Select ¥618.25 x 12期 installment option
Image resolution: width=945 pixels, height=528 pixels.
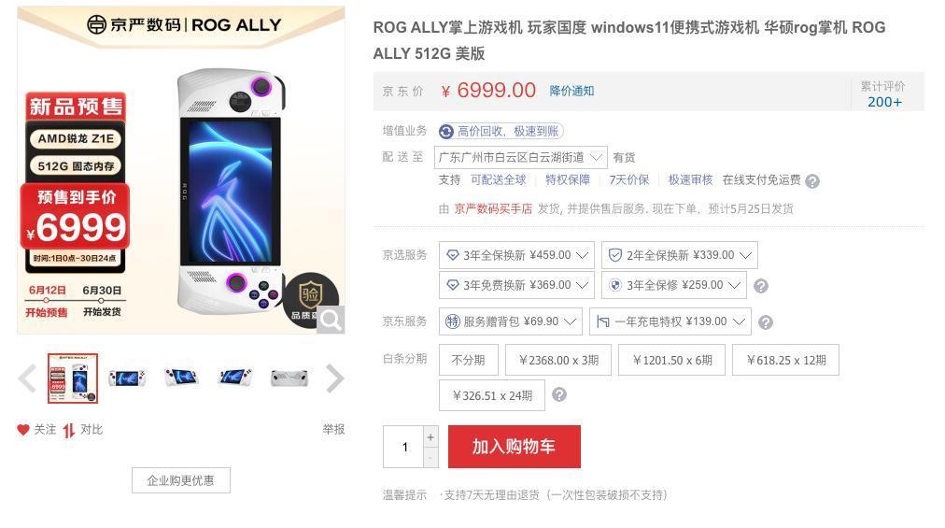tap(786, 360)
